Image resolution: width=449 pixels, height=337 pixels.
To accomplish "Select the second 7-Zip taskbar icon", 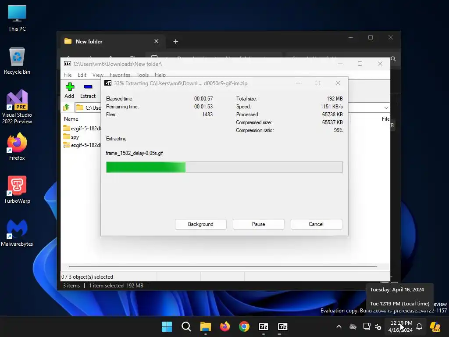I will coord(283,326).
